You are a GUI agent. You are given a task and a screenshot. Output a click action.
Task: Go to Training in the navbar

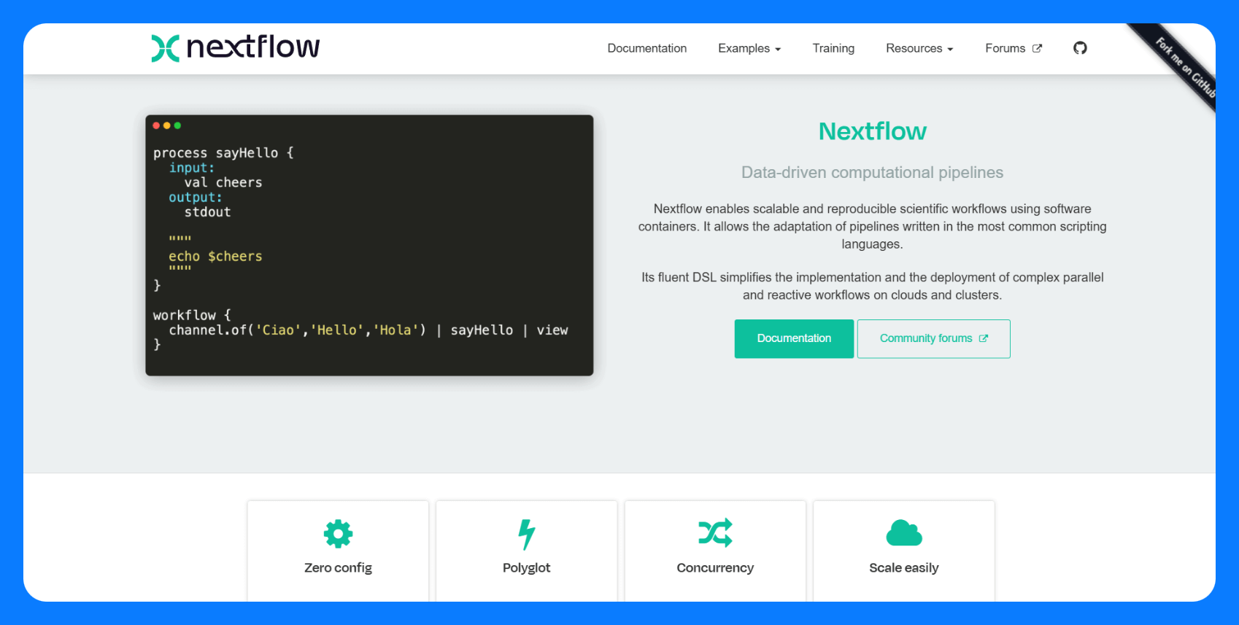pos(833,48)
